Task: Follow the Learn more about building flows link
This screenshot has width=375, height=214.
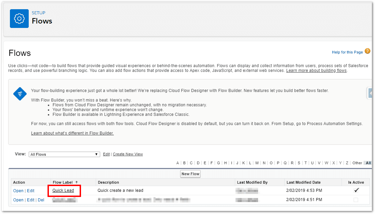Action: coord(316,71)
